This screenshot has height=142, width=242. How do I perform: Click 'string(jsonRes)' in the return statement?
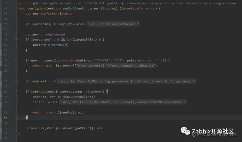(60, 112)
